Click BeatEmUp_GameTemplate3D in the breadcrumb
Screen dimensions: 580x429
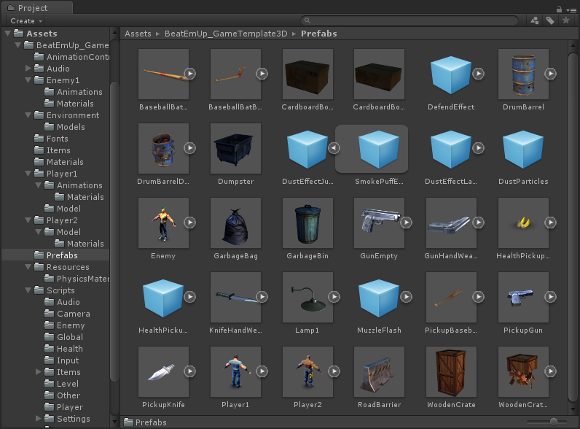pyautogui.click(x=226, y=34)
